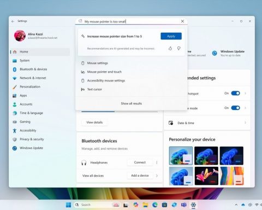Click Show all results
The width and height of the screenshot is (262, 210).
[x=132, y=103]
